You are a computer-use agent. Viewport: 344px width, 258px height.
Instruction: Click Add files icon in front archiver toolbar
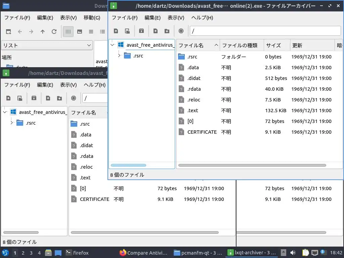[x=156, y=31]
